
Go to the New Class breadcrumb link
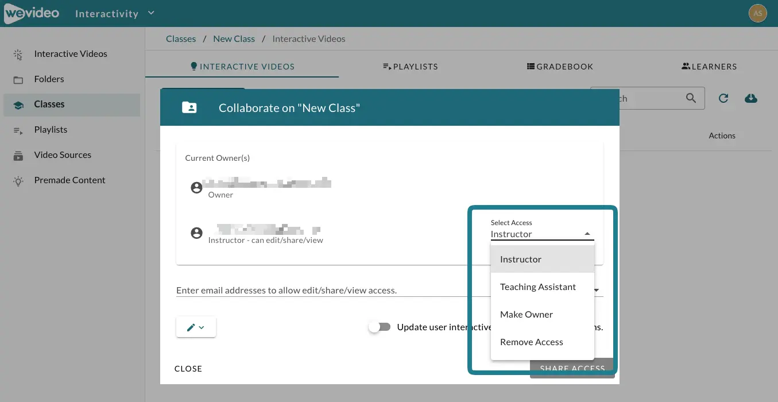(234, 39)
